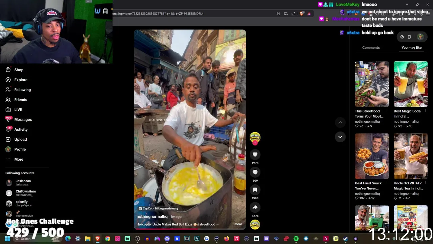Click the share page icon in the address bar
Screen dimensions: 433x244
pyautogui.click(x=293, y=14)
